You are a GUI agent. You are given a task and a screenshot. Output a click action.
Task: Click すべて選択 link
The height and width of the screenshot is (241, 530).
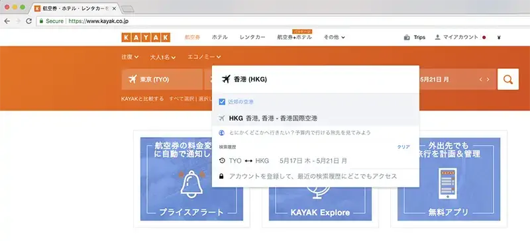pos(182,99)
